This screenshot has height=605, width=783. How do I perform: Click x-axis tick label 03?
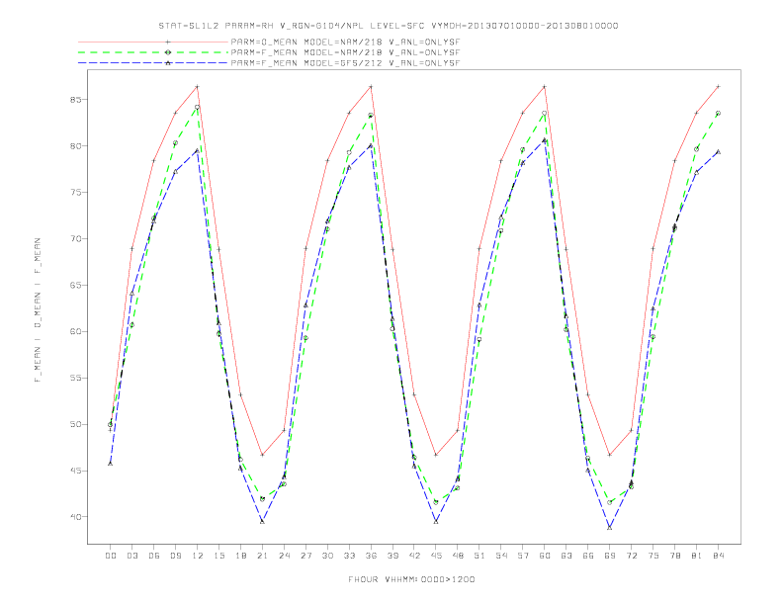point(131,556)
